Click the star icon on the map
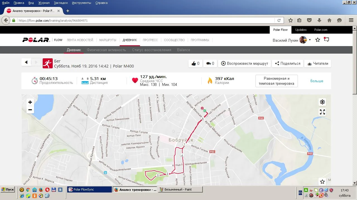Screen dimensions: 357x200 point(322,182)
